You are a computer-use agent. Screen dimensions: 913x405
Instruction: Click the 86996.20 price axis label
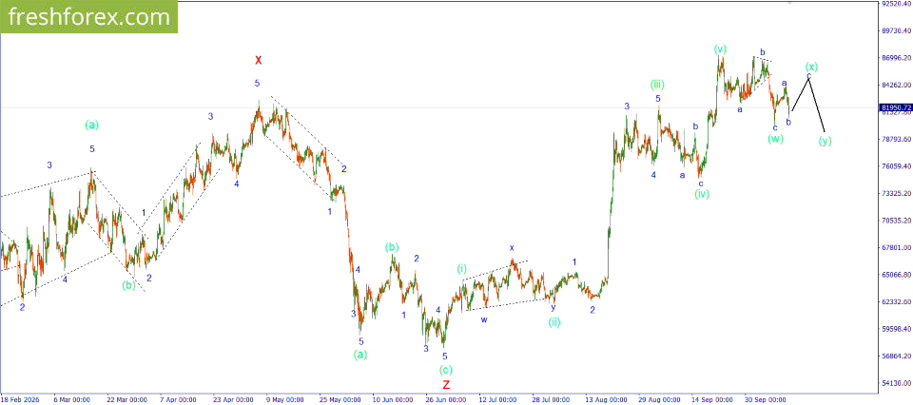point(896,58)
